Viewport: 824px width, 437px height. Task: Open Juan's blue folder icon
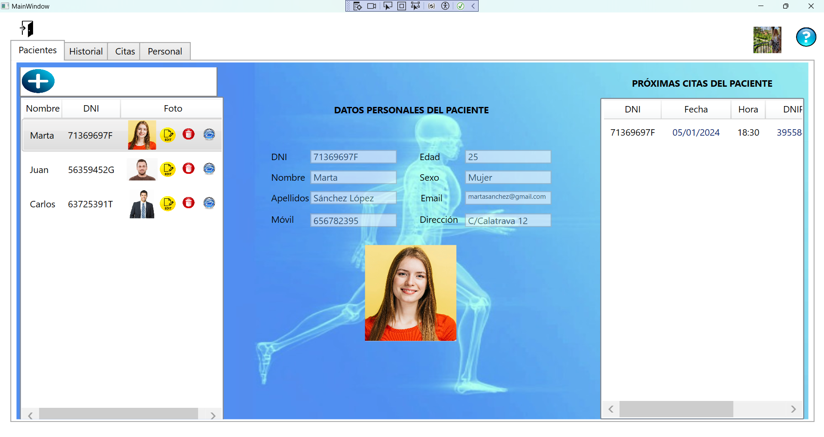click(x=209, y=168)
